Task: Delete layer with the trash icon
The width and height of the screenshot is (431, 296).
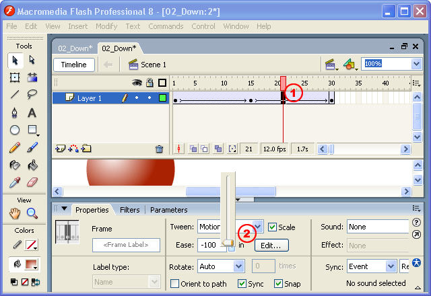Action: [x=159, y=149]
